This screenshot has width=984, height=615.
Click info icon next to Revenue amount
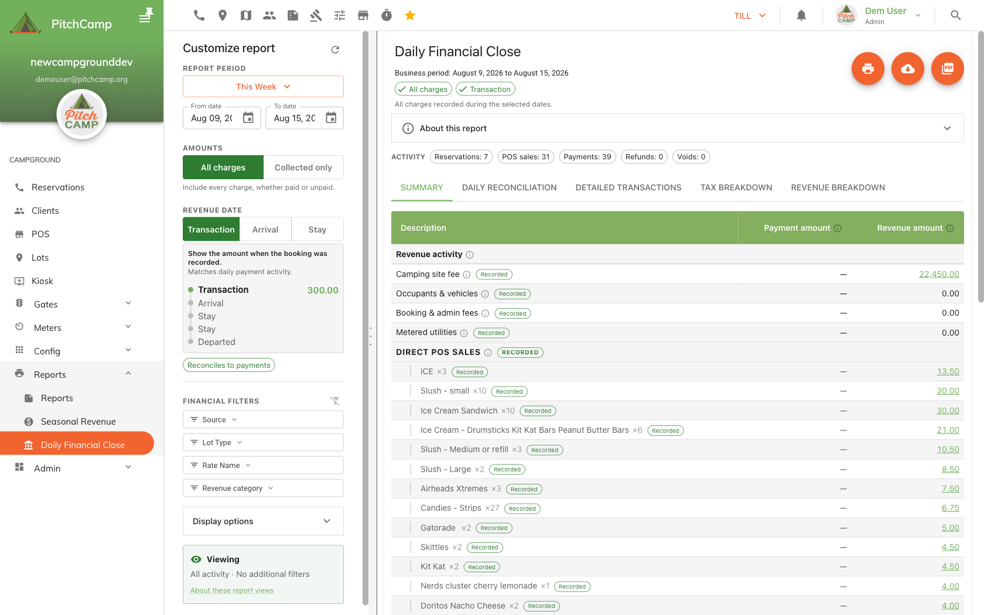point(950,228)
